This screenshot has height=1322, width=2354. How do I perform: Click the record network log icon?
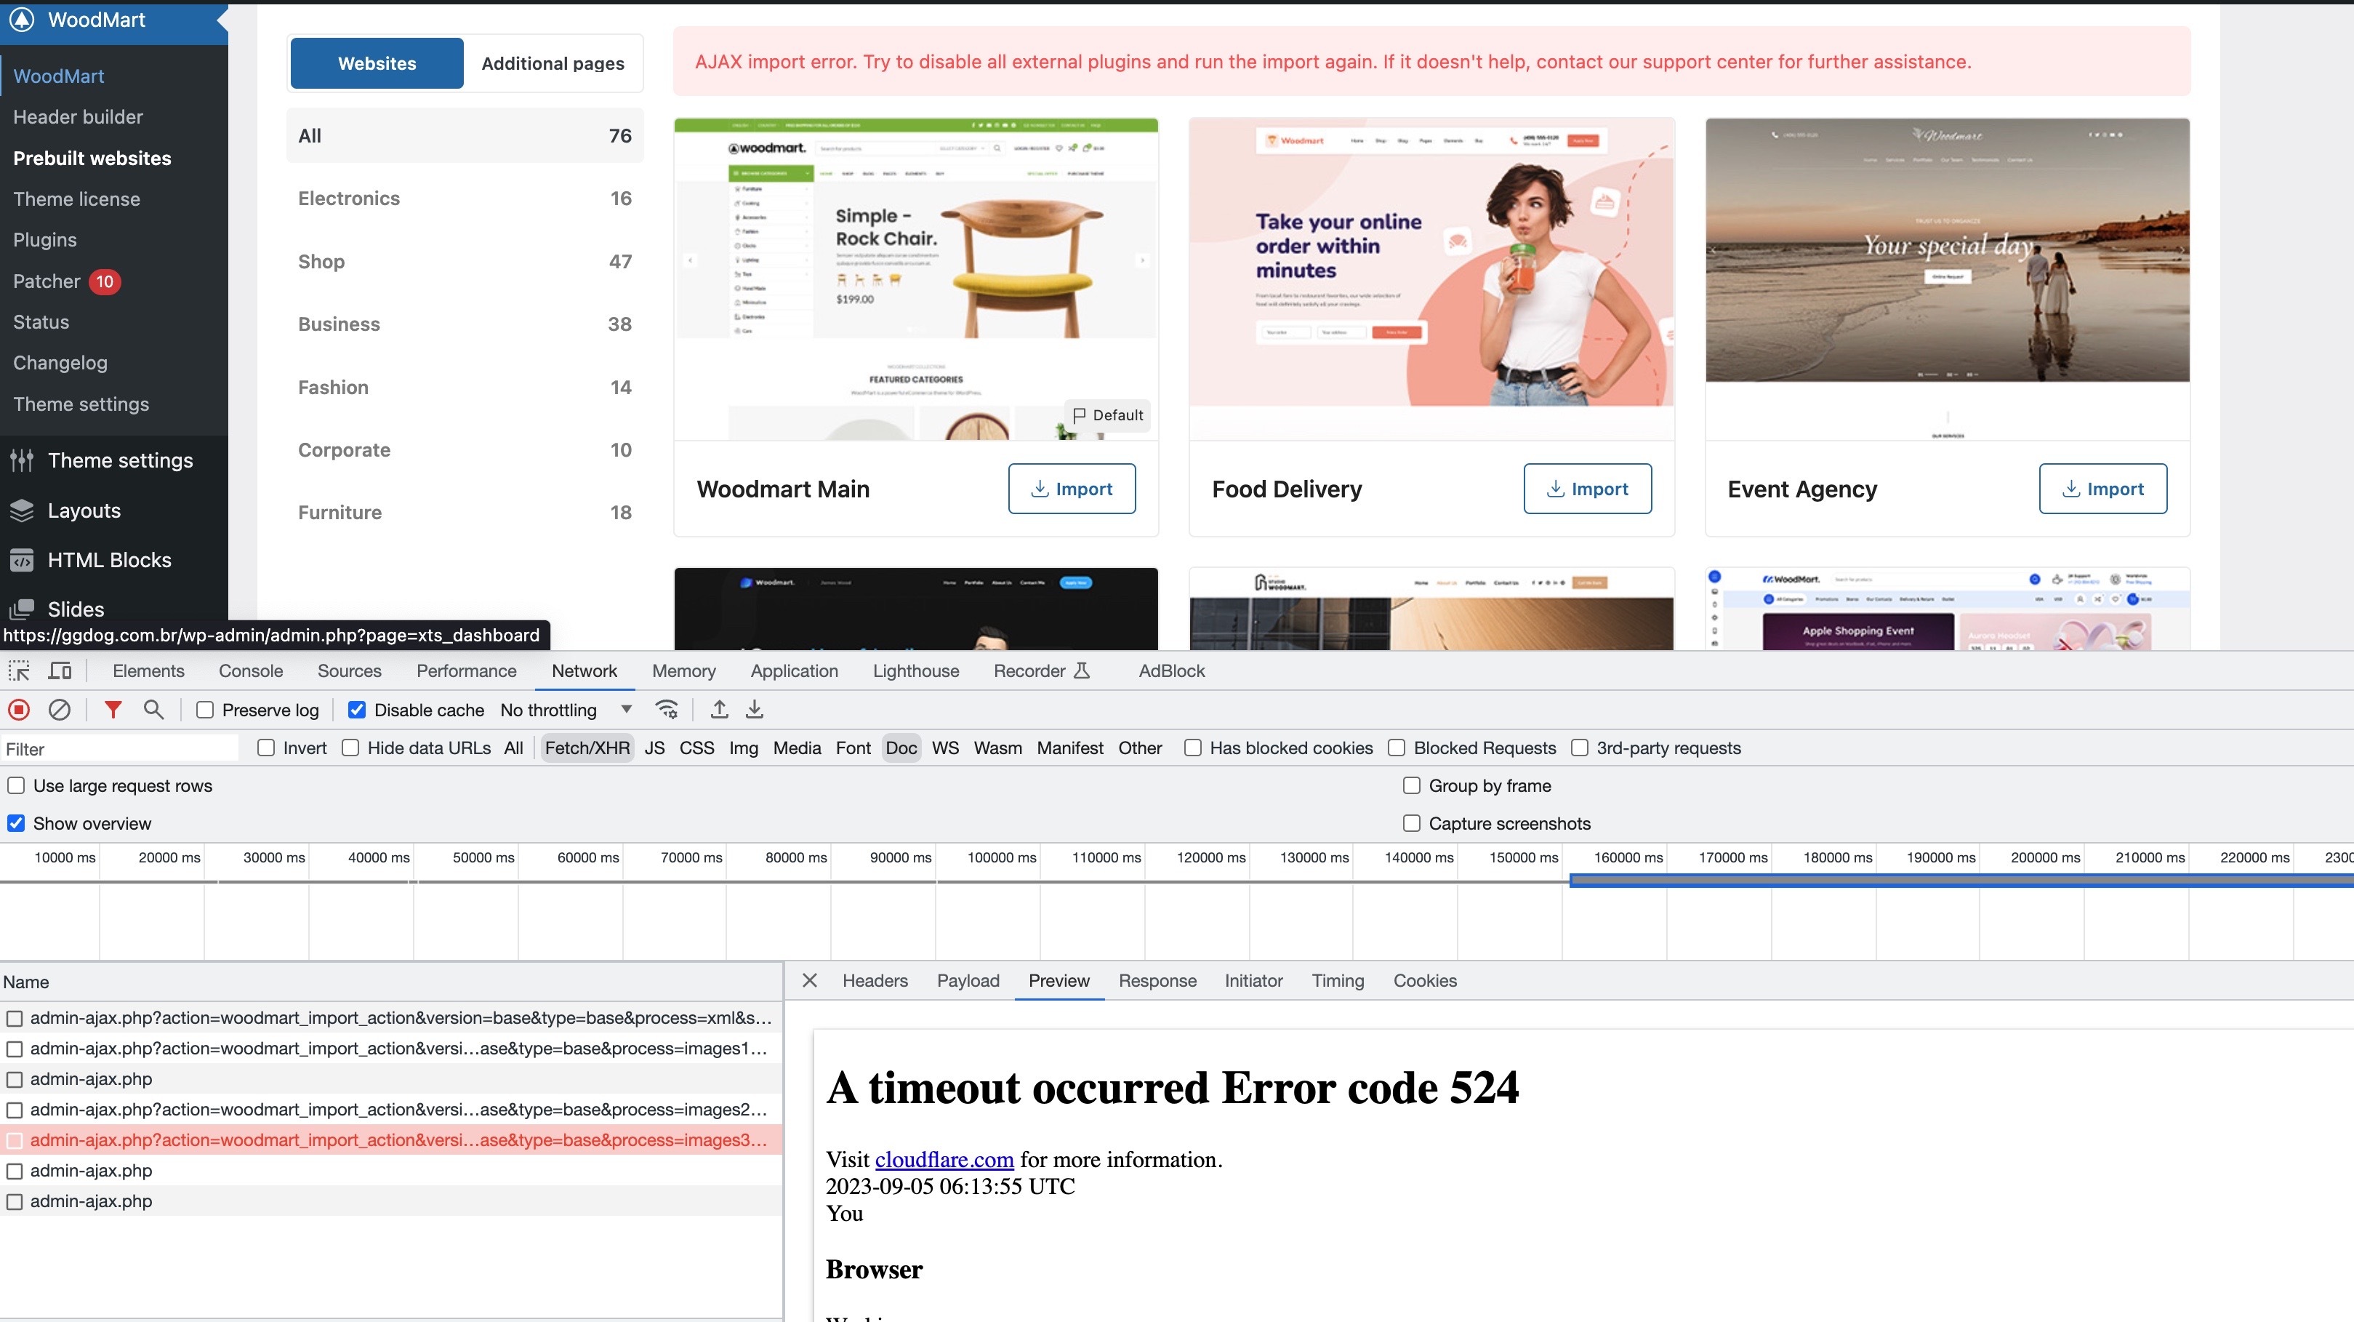pos(19,710)
